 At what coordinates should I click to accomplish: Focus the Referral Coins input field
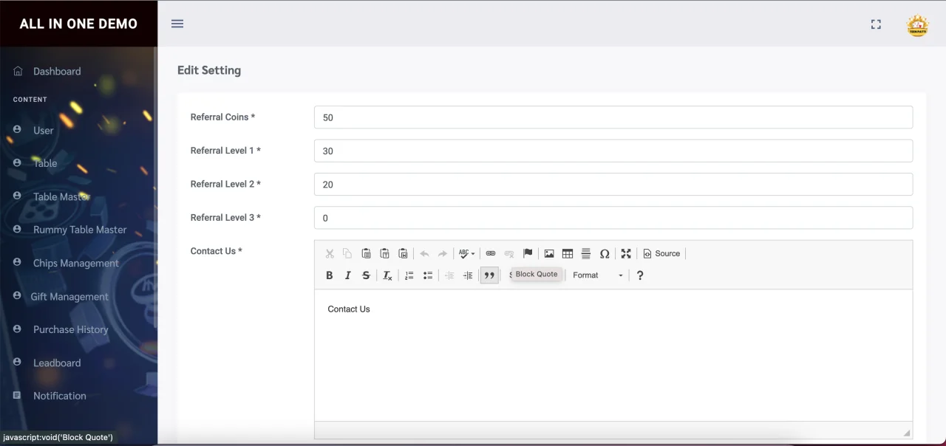pos(613,117)
